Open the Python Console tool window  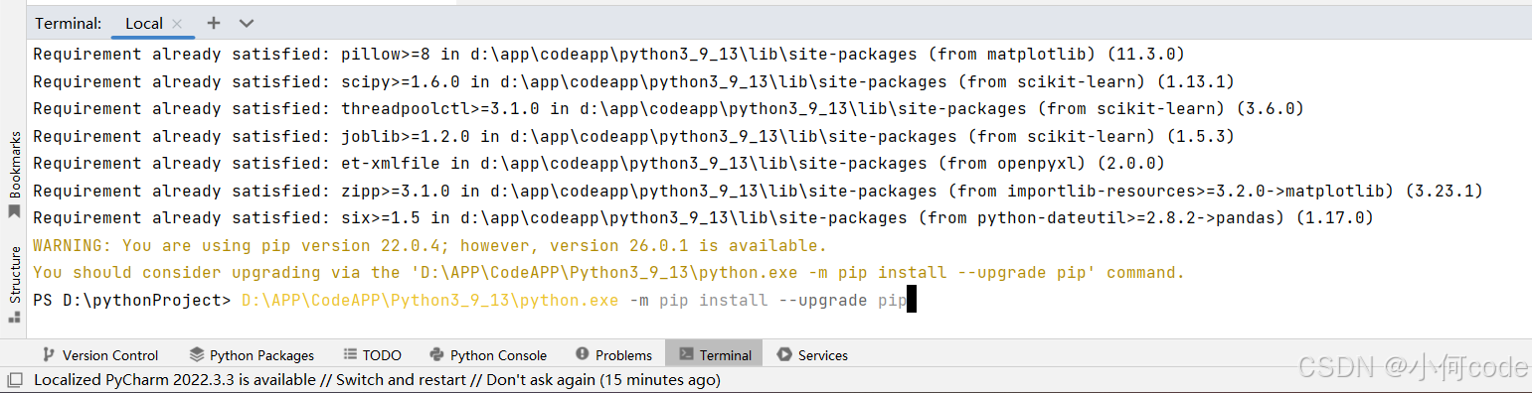(488, 355)
